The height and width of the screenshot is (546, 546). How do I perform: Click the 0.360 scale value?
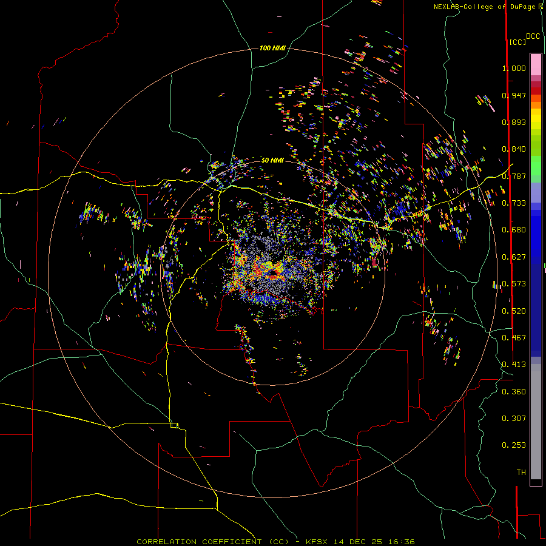pos(514,391)
